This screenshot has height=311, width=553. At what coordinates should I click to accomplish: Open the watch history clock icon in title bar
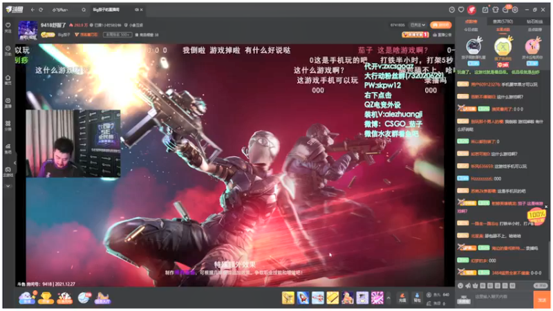(452, 10)
